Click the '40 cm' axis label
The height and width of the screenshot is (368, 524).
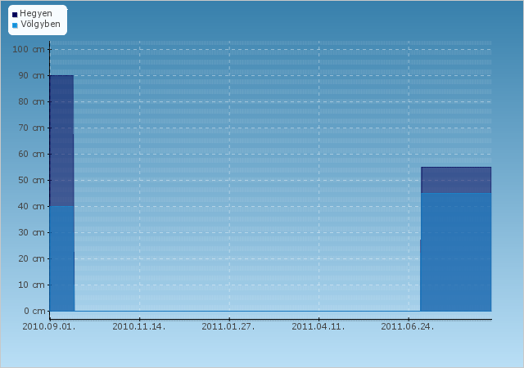click(31, 206)
